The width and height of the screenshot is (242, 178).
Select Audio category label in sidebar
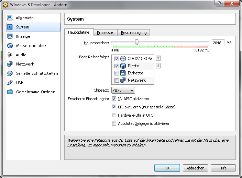[x=21, y=55]
